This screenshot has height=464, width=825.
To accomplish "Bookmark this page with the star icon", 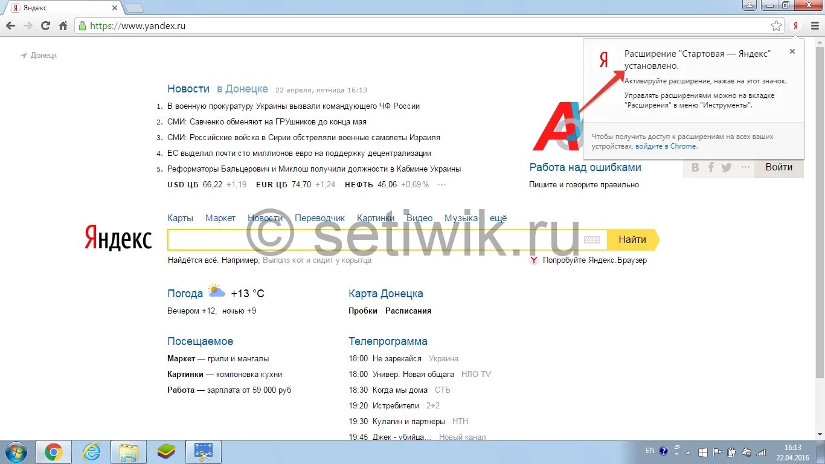I will tap(776, 26).
